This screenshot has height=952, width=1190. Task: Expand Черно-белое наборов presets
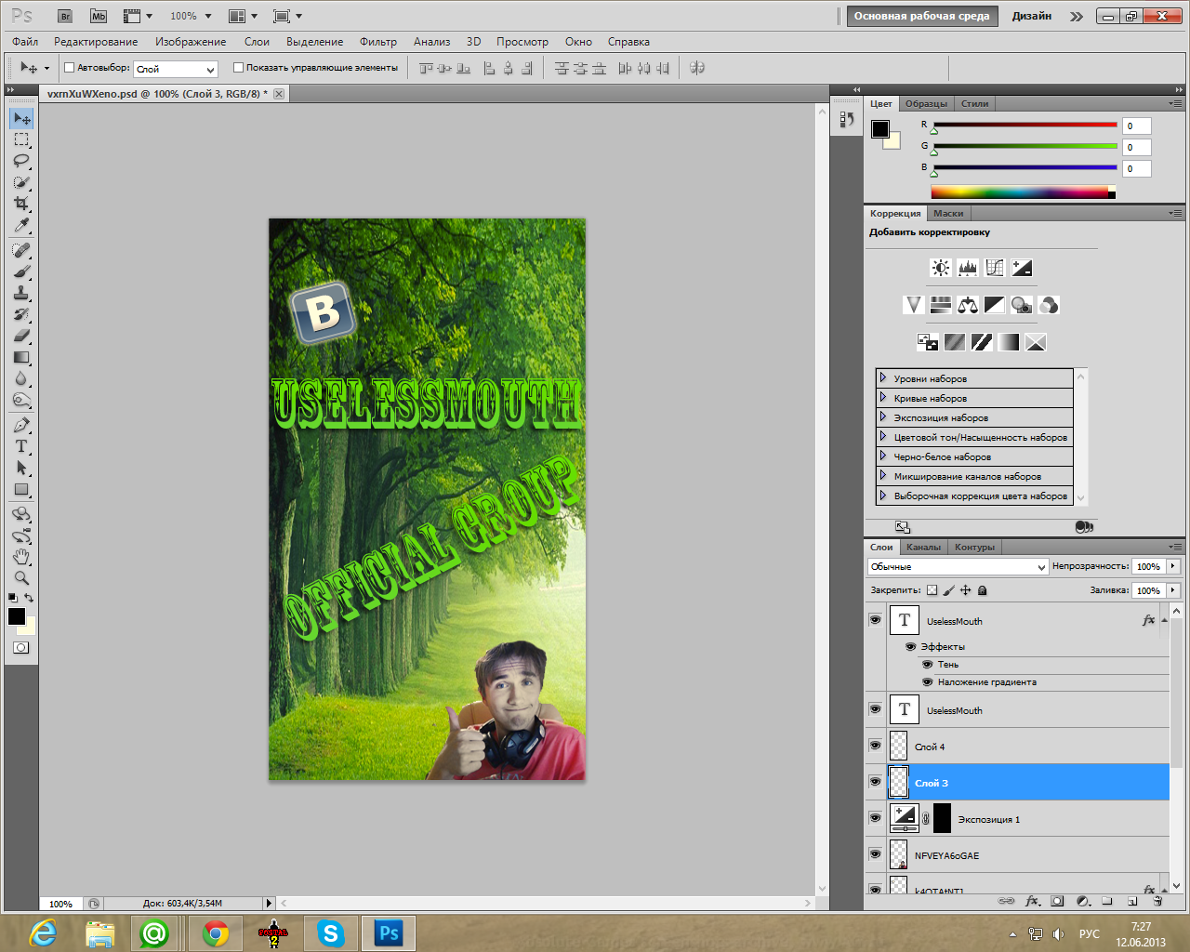click(x=883, y=456)
